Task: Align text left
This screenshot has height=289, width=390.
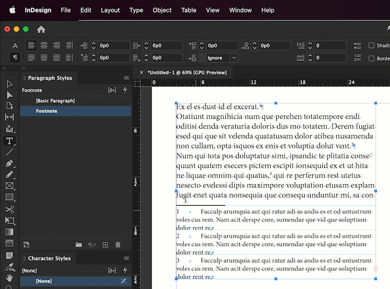Action: [31, 46]
